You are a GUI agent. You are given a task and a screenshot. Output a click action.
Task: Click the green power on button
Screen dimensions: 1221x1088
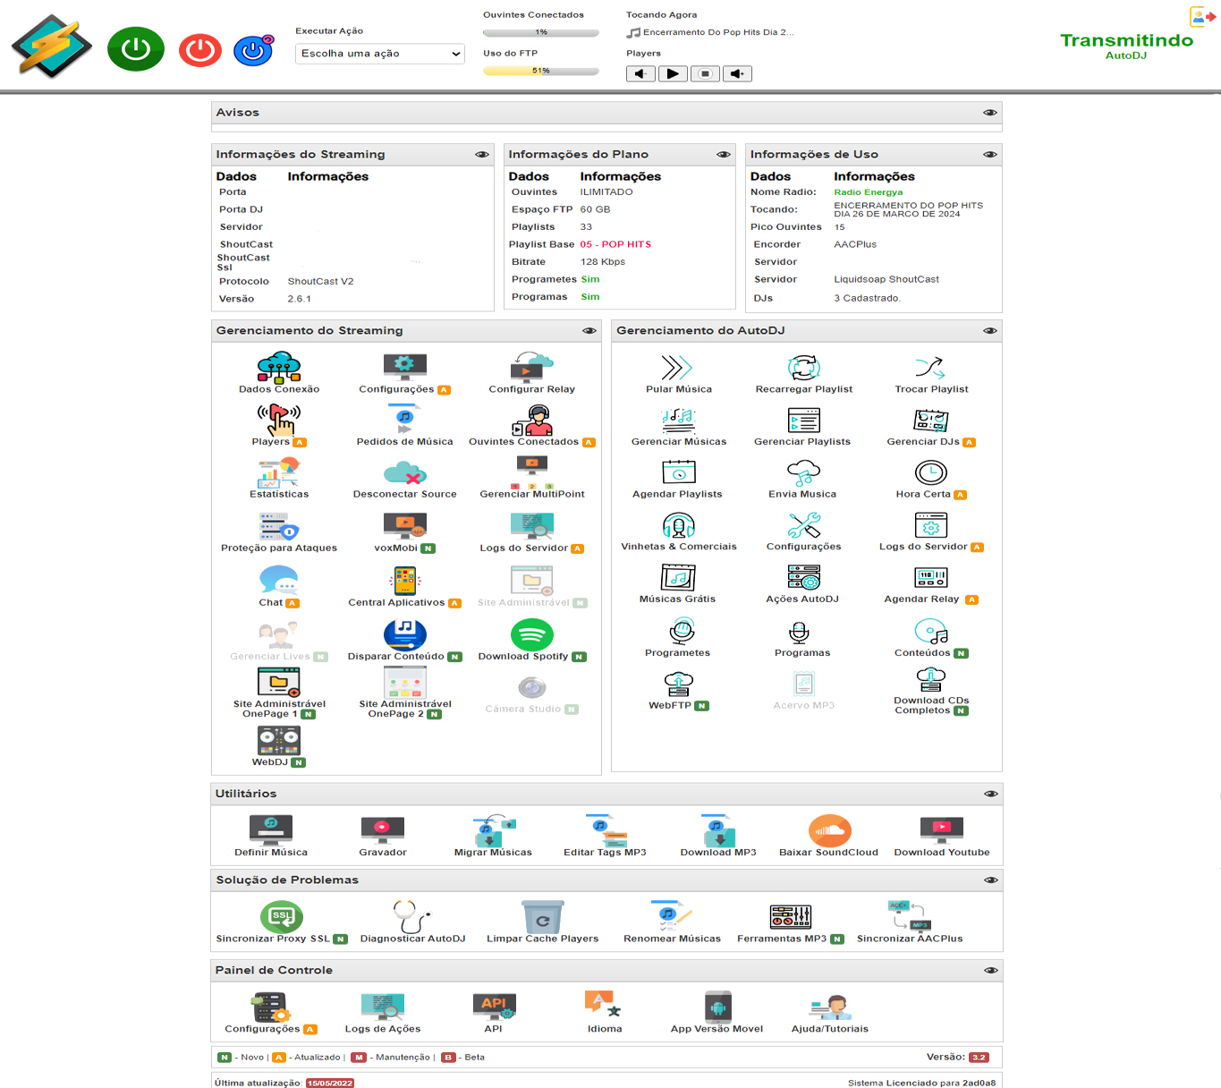coord(136,49)
